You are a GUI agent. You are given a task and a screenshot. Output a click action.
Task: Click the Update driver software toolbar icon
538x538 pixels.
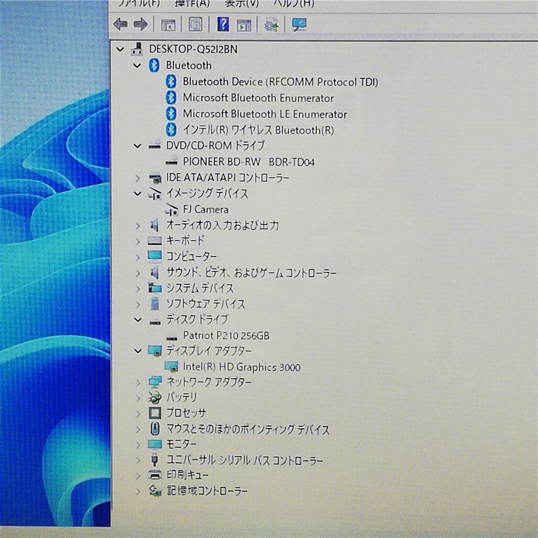tap(271, 25)
